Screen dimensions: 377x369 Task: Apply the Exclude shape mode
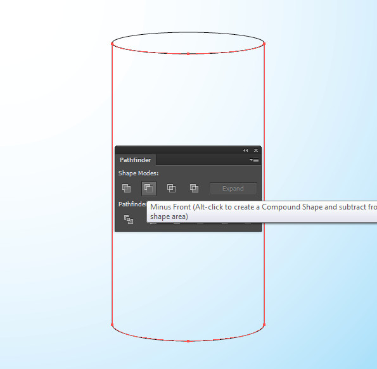[x=194, y=189]
